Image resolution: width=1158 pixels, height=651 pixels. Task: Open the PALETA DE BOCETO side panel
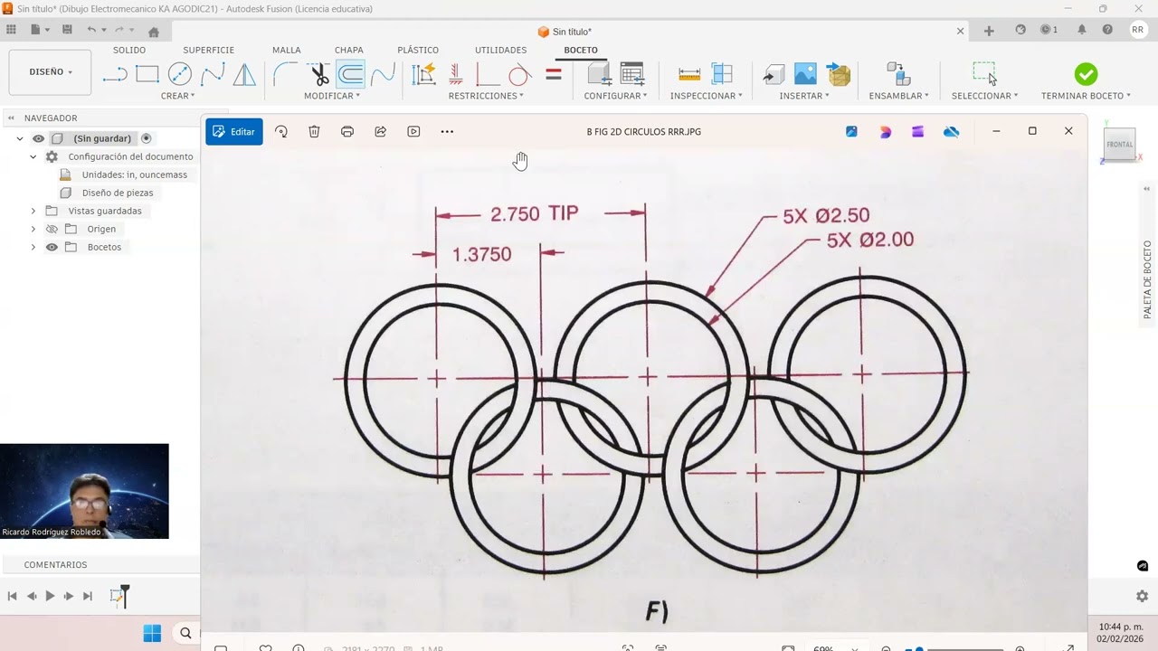coord(1147,279)
